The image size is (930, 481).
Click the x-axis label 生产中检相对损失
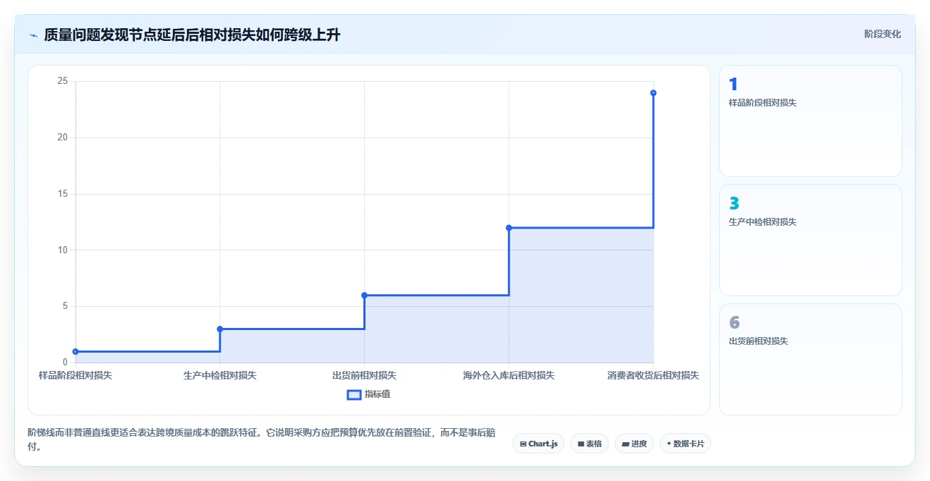(220, 375)
